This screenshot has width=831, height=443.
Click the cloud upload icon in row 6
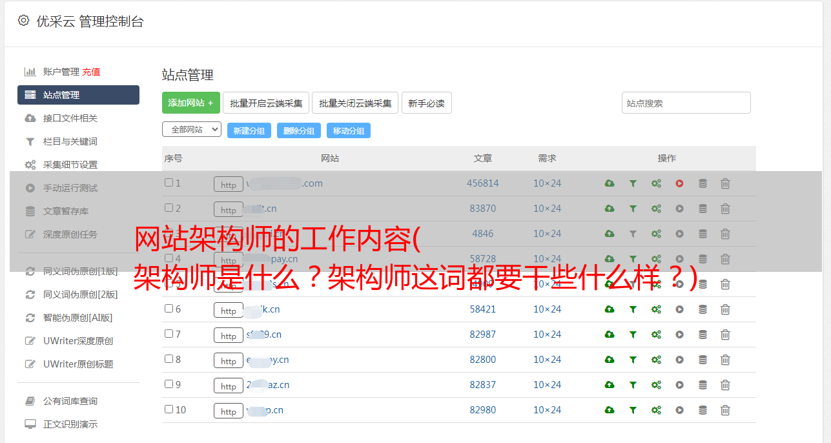610,309
